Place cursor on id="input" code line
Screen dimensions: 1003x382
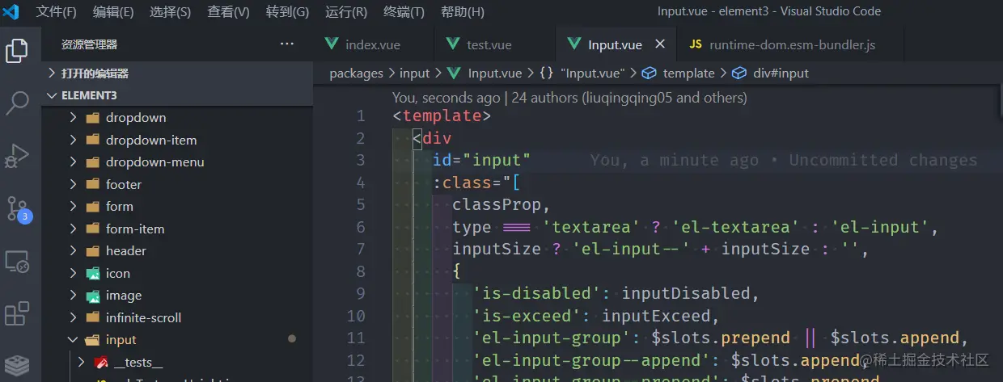pos(481,160)
